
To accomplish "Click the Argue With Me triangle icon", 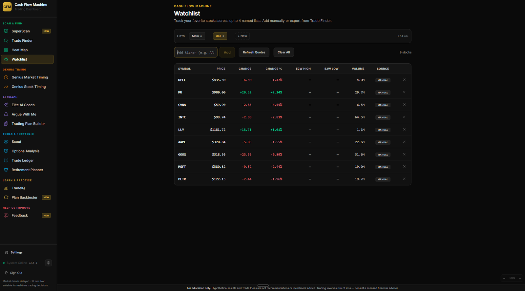I will point(6,114).
